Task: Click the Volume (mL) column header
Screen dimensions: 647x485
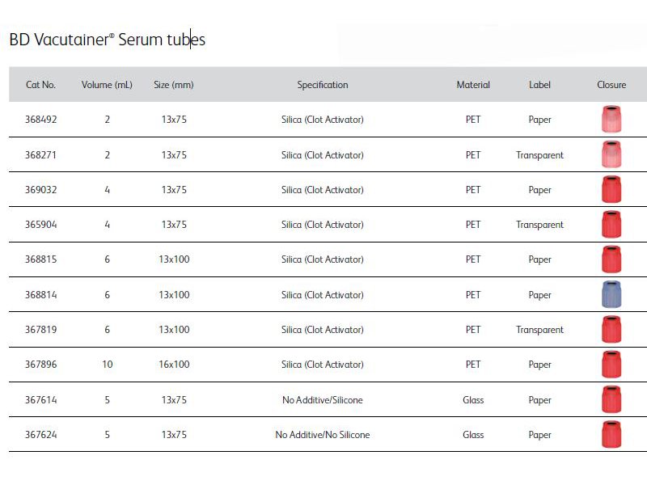Action: [x=107, y=85]
